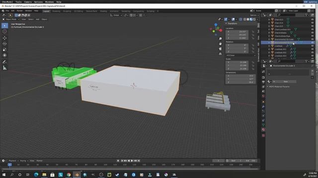Switch to the Modeling workspace tab
Image resolution: width=318 pixels, height=178 pixels.
(56, 11)
